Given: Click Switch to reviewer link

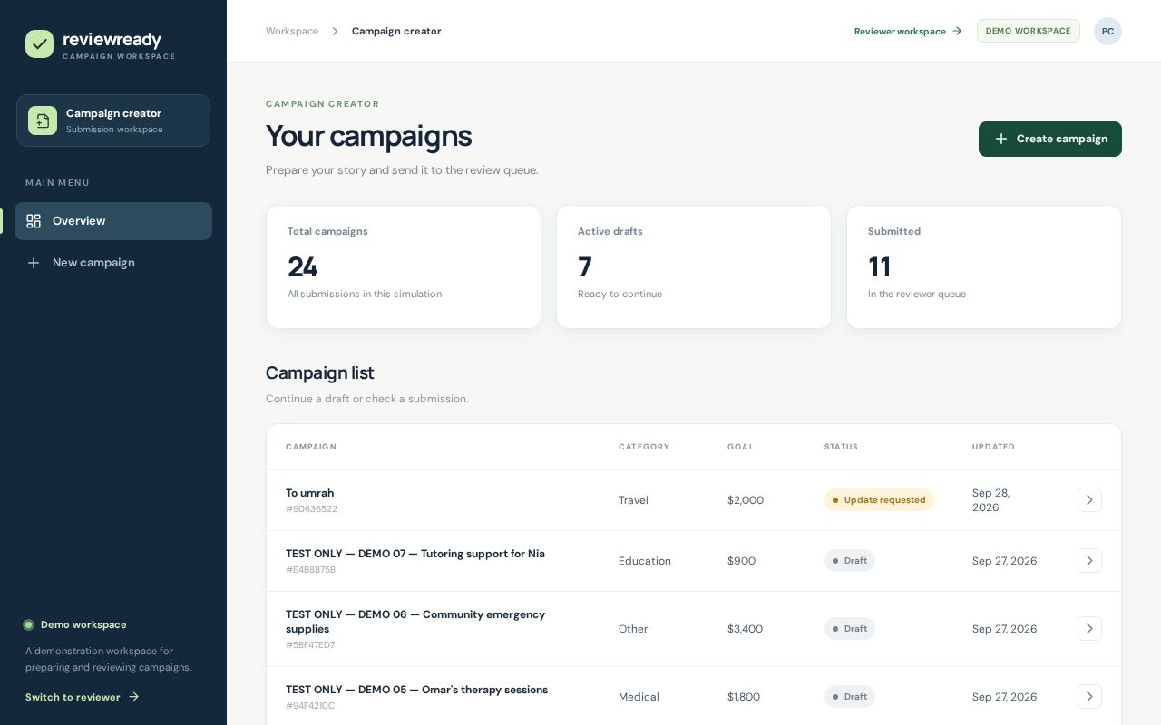Looking at the screenshot, I should click(x=83, y=697).
